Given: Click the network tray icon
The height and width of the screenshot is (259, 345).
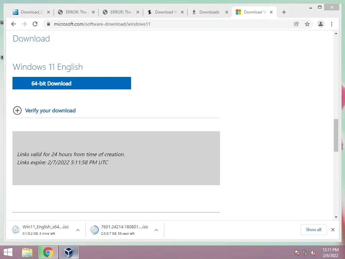Looking at the screenshot, I should tap(305, 252).
